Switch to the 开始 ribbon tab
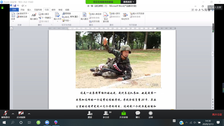This screenshot has height=126, width=224. [22, 10]
